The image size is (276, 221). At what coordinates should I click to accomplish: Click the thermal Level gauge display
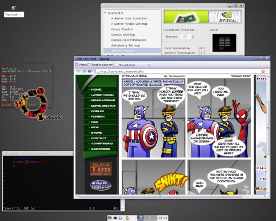coord(224,43)
